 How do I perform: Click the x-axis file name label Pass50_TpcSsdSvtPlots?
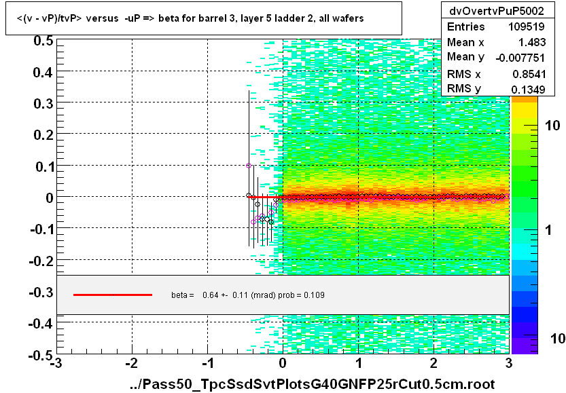313,384
